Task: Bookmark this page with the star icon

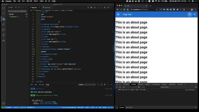Action: click(157, 10)
